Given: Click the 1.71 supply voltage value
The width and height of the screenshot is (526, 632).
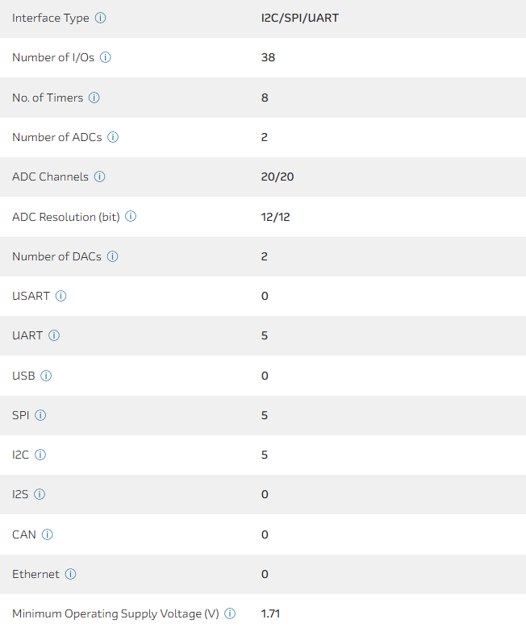Looking at the screenshot, I should click(270, 614).
